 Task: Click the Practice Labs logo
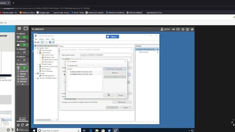click(x=22, y=129)
